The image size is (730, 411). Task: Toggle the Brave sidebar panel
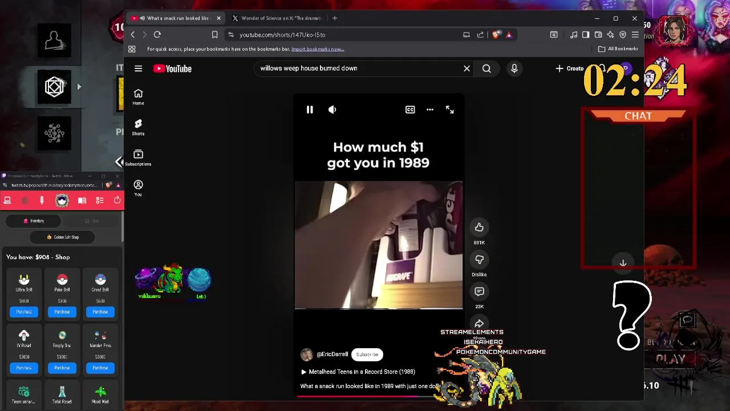coord(586,35)
